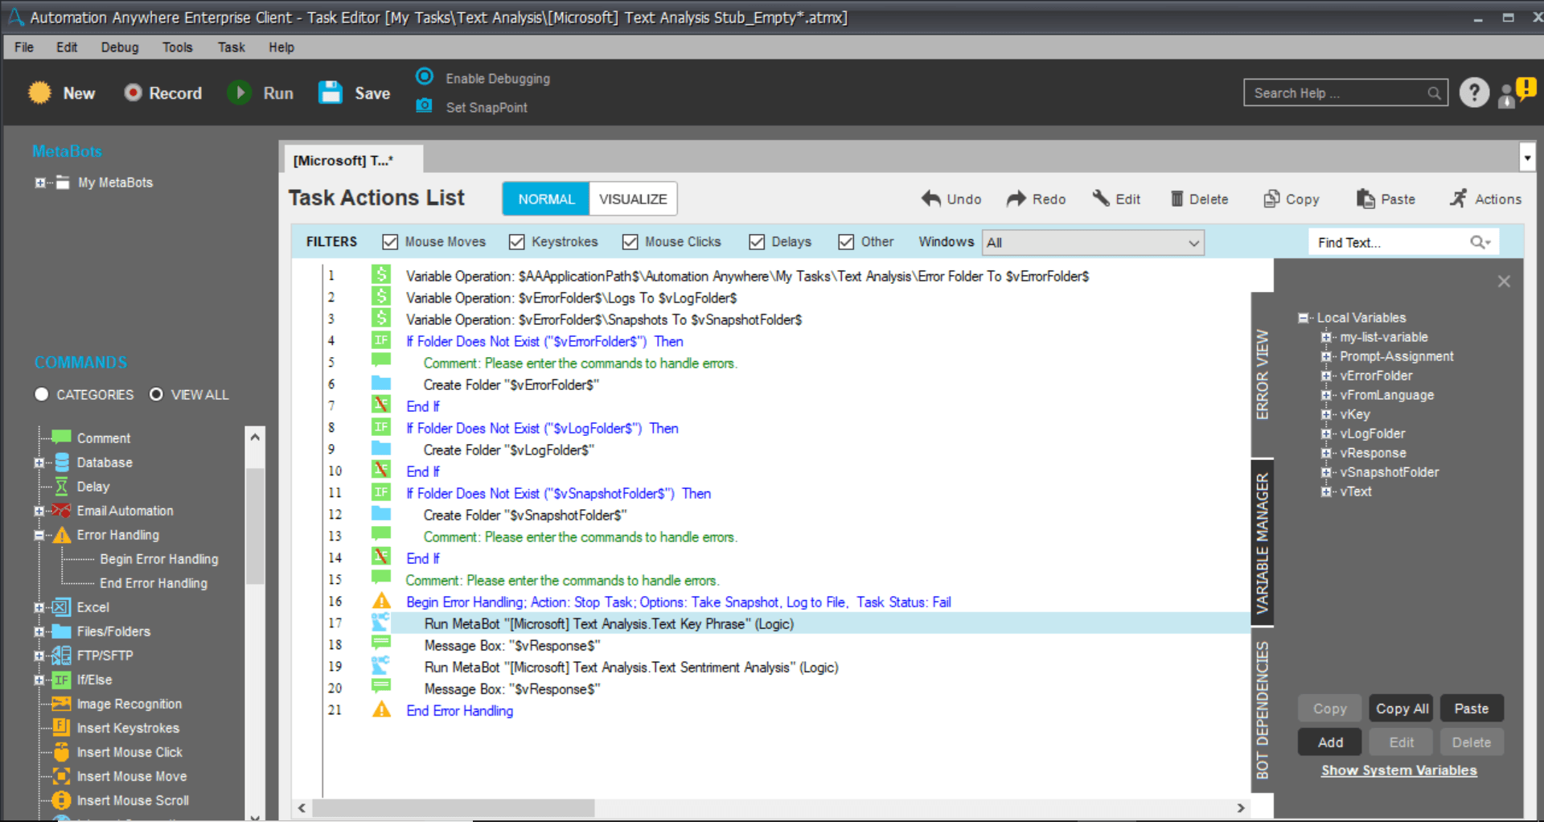The image size is (1544, 822).
Task: Select the CATEGORIES radio button
Action: pos(42,394)
